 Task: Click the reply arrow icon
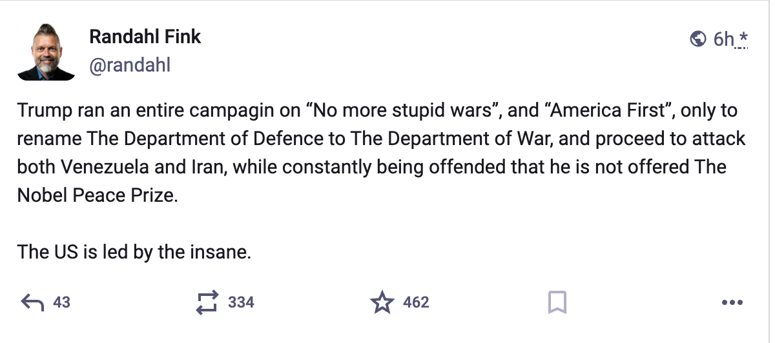click(33, 302)
